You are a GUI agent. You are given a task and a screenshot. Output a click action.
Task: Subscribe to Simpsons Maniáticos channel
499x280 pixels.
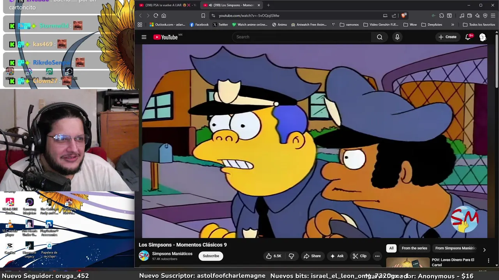point(211,256)
